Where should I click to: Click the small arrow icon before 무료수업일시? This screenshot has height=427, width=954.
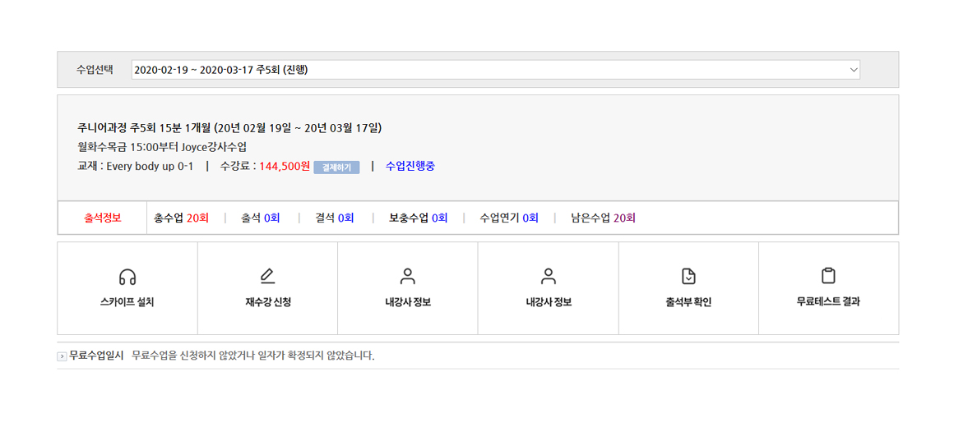[62, 356]
